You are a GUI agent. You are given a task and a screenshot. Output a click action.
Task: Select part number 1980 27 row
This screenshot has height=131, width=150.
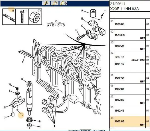(x=130, y=46)
